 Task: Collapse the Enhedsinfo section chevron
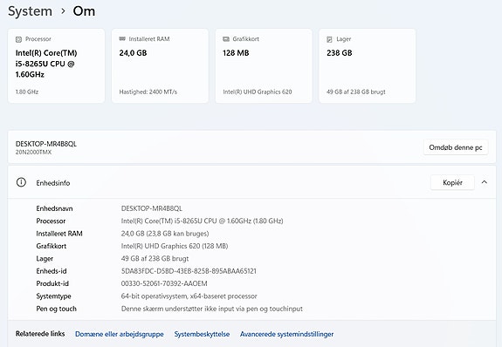[485, 182]
